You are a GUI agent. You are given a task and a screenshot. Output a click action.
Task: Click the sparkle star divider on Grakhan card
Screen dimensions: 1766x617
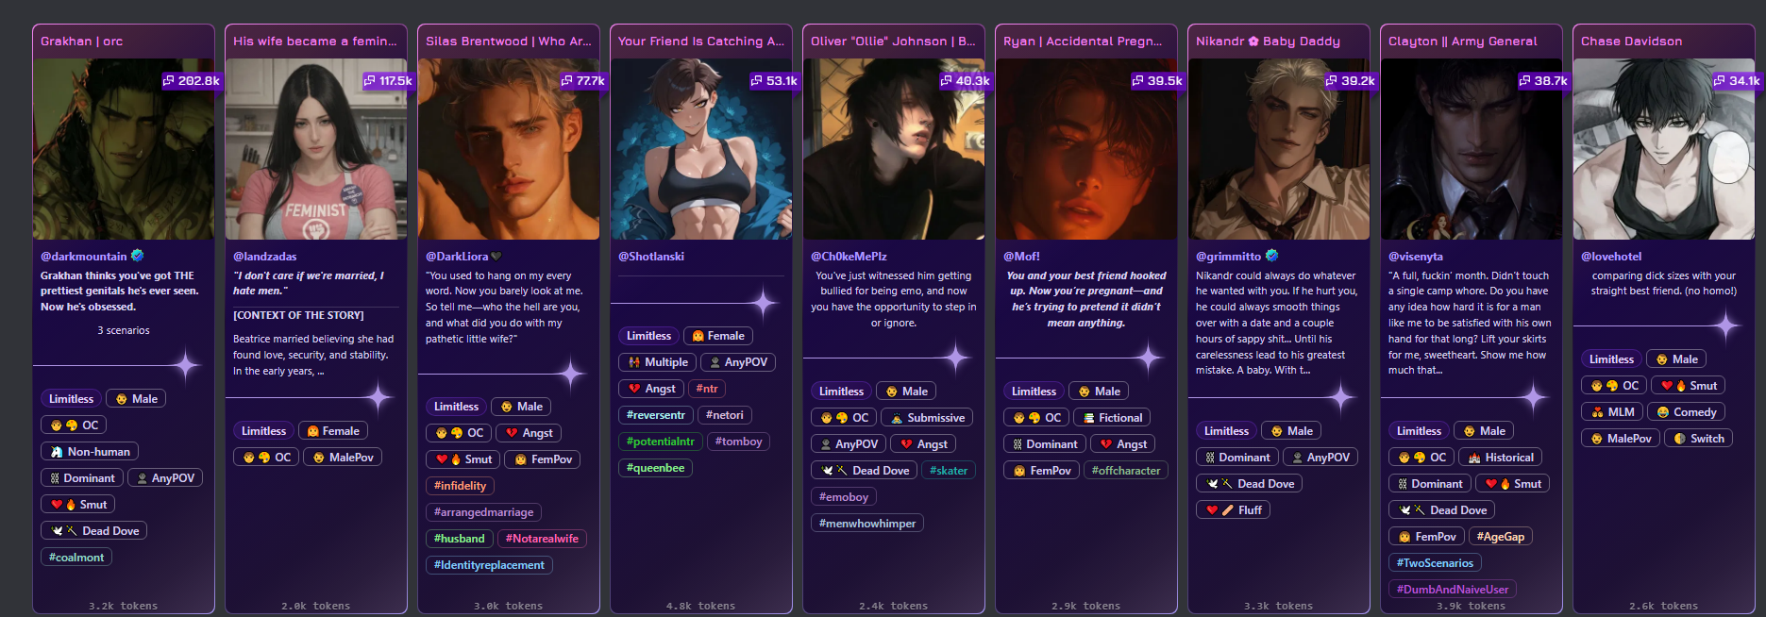[x=186, y=365]
